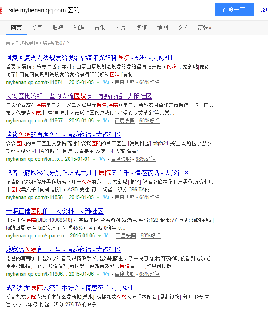Open result 娘家离医院有十几里
The width and height of the screenshot is (268, 309).
pyautogui.click(x=64, y=249)
